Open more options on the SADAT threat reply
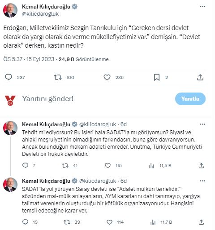The height and width of the screenshot is (230, 215). tap(202, 124)
